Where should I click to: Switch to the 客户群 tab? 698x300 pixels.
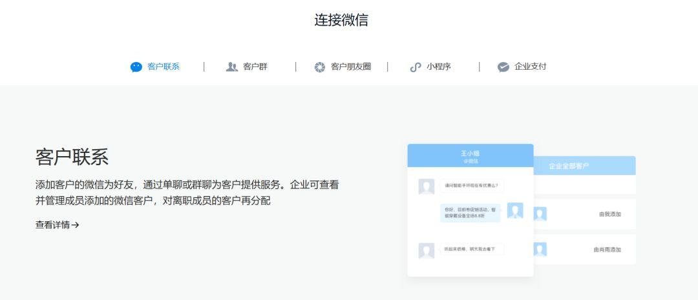pos(255,66)
